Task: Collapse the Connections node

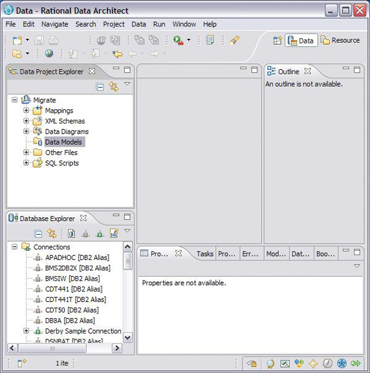Action: [x=14, y=247]
